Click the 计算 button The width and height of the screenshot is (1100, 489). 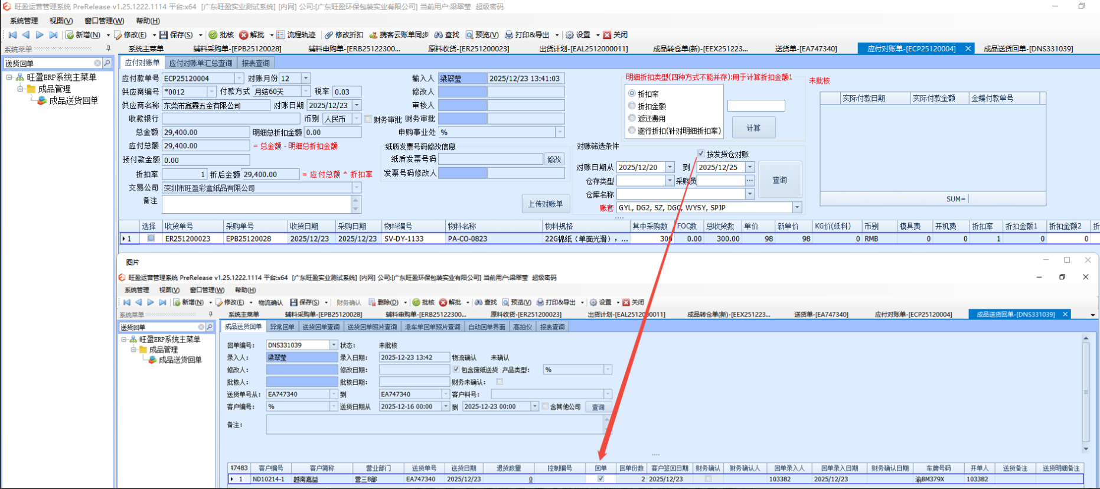coord(753,128)
